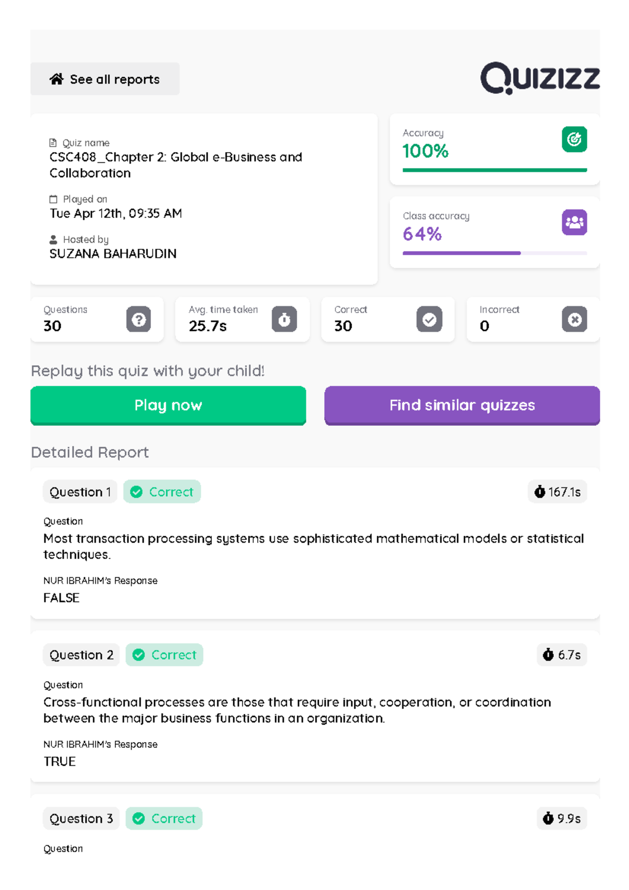The width and height of the screenshot is (629, 890).
Task: Click the checkmark icon on Correct card
Action: coord(429,320)
